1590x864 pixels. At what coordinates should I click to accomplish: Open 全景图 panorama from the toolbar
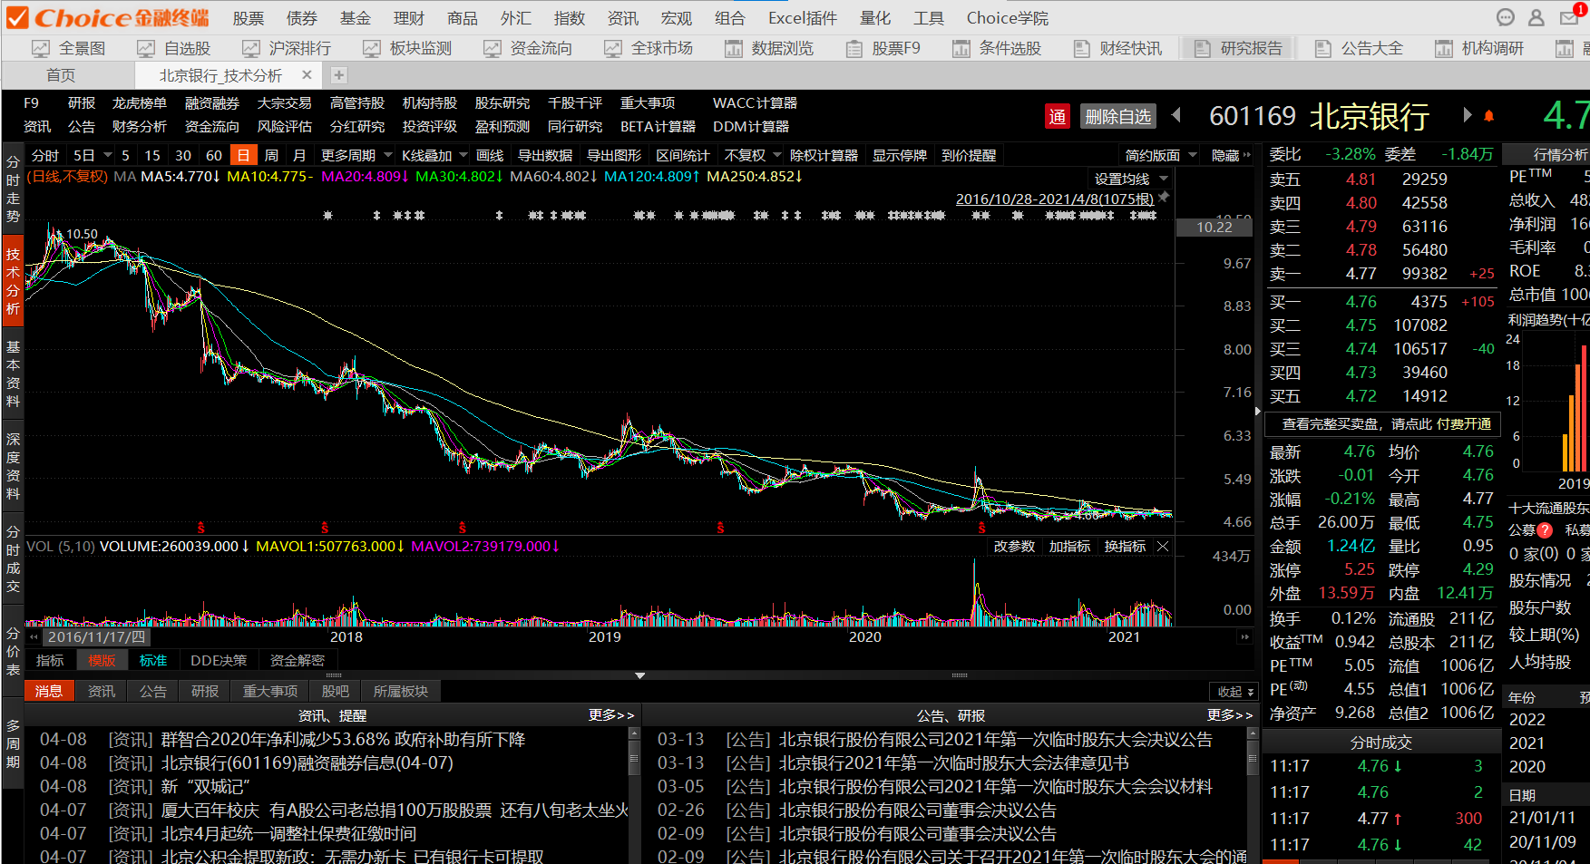69,48
